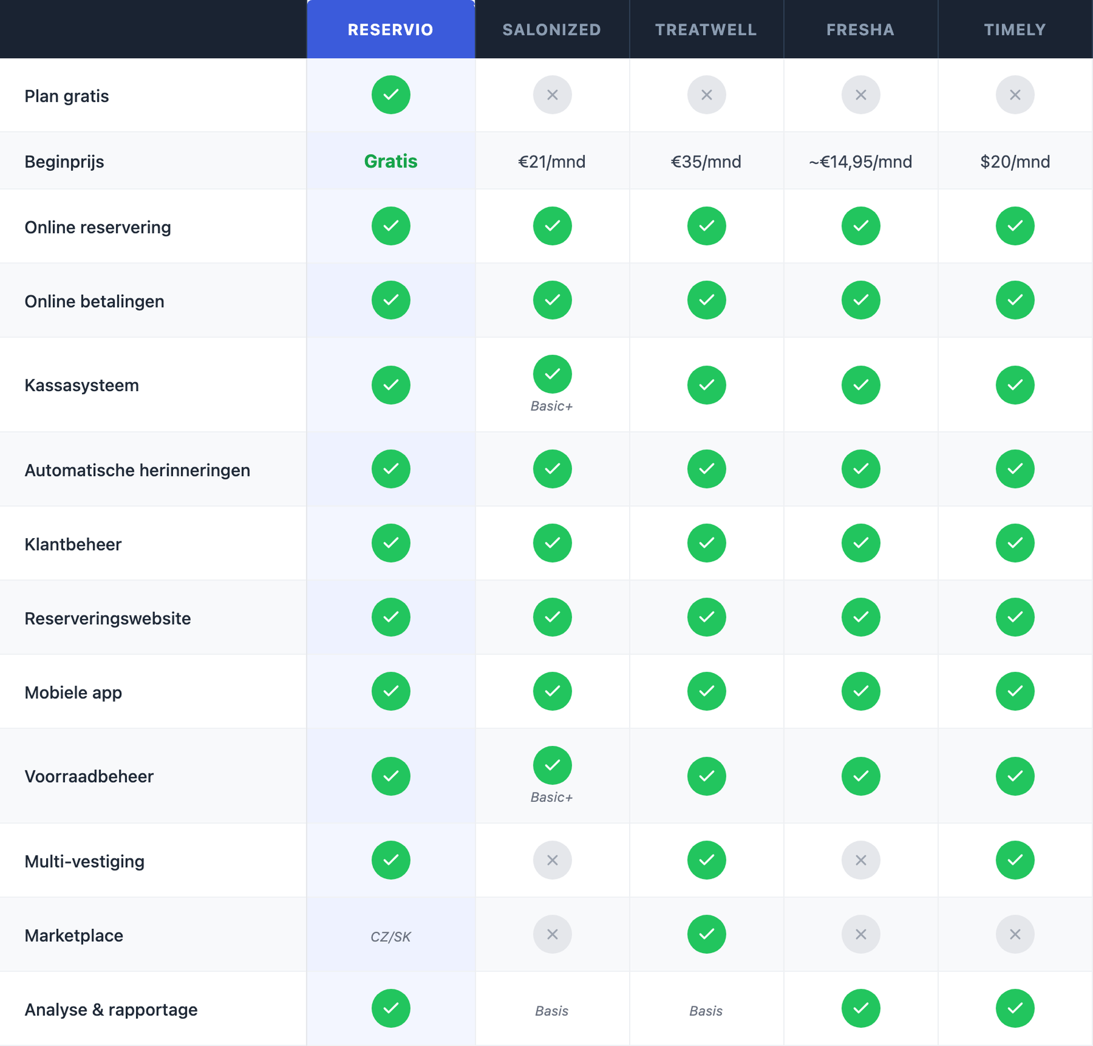Select the Treatwell column header

tap(706, 30)
